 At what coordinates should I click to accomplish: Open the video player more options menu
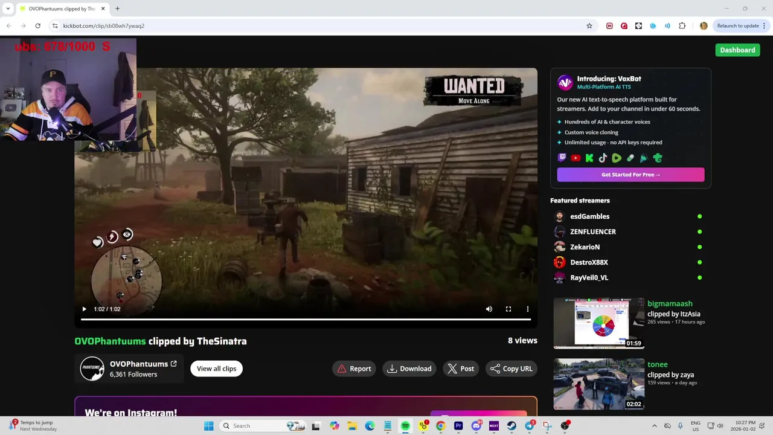pos(527,309)
